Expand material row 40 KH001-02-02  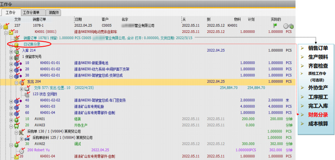point(11,101)
